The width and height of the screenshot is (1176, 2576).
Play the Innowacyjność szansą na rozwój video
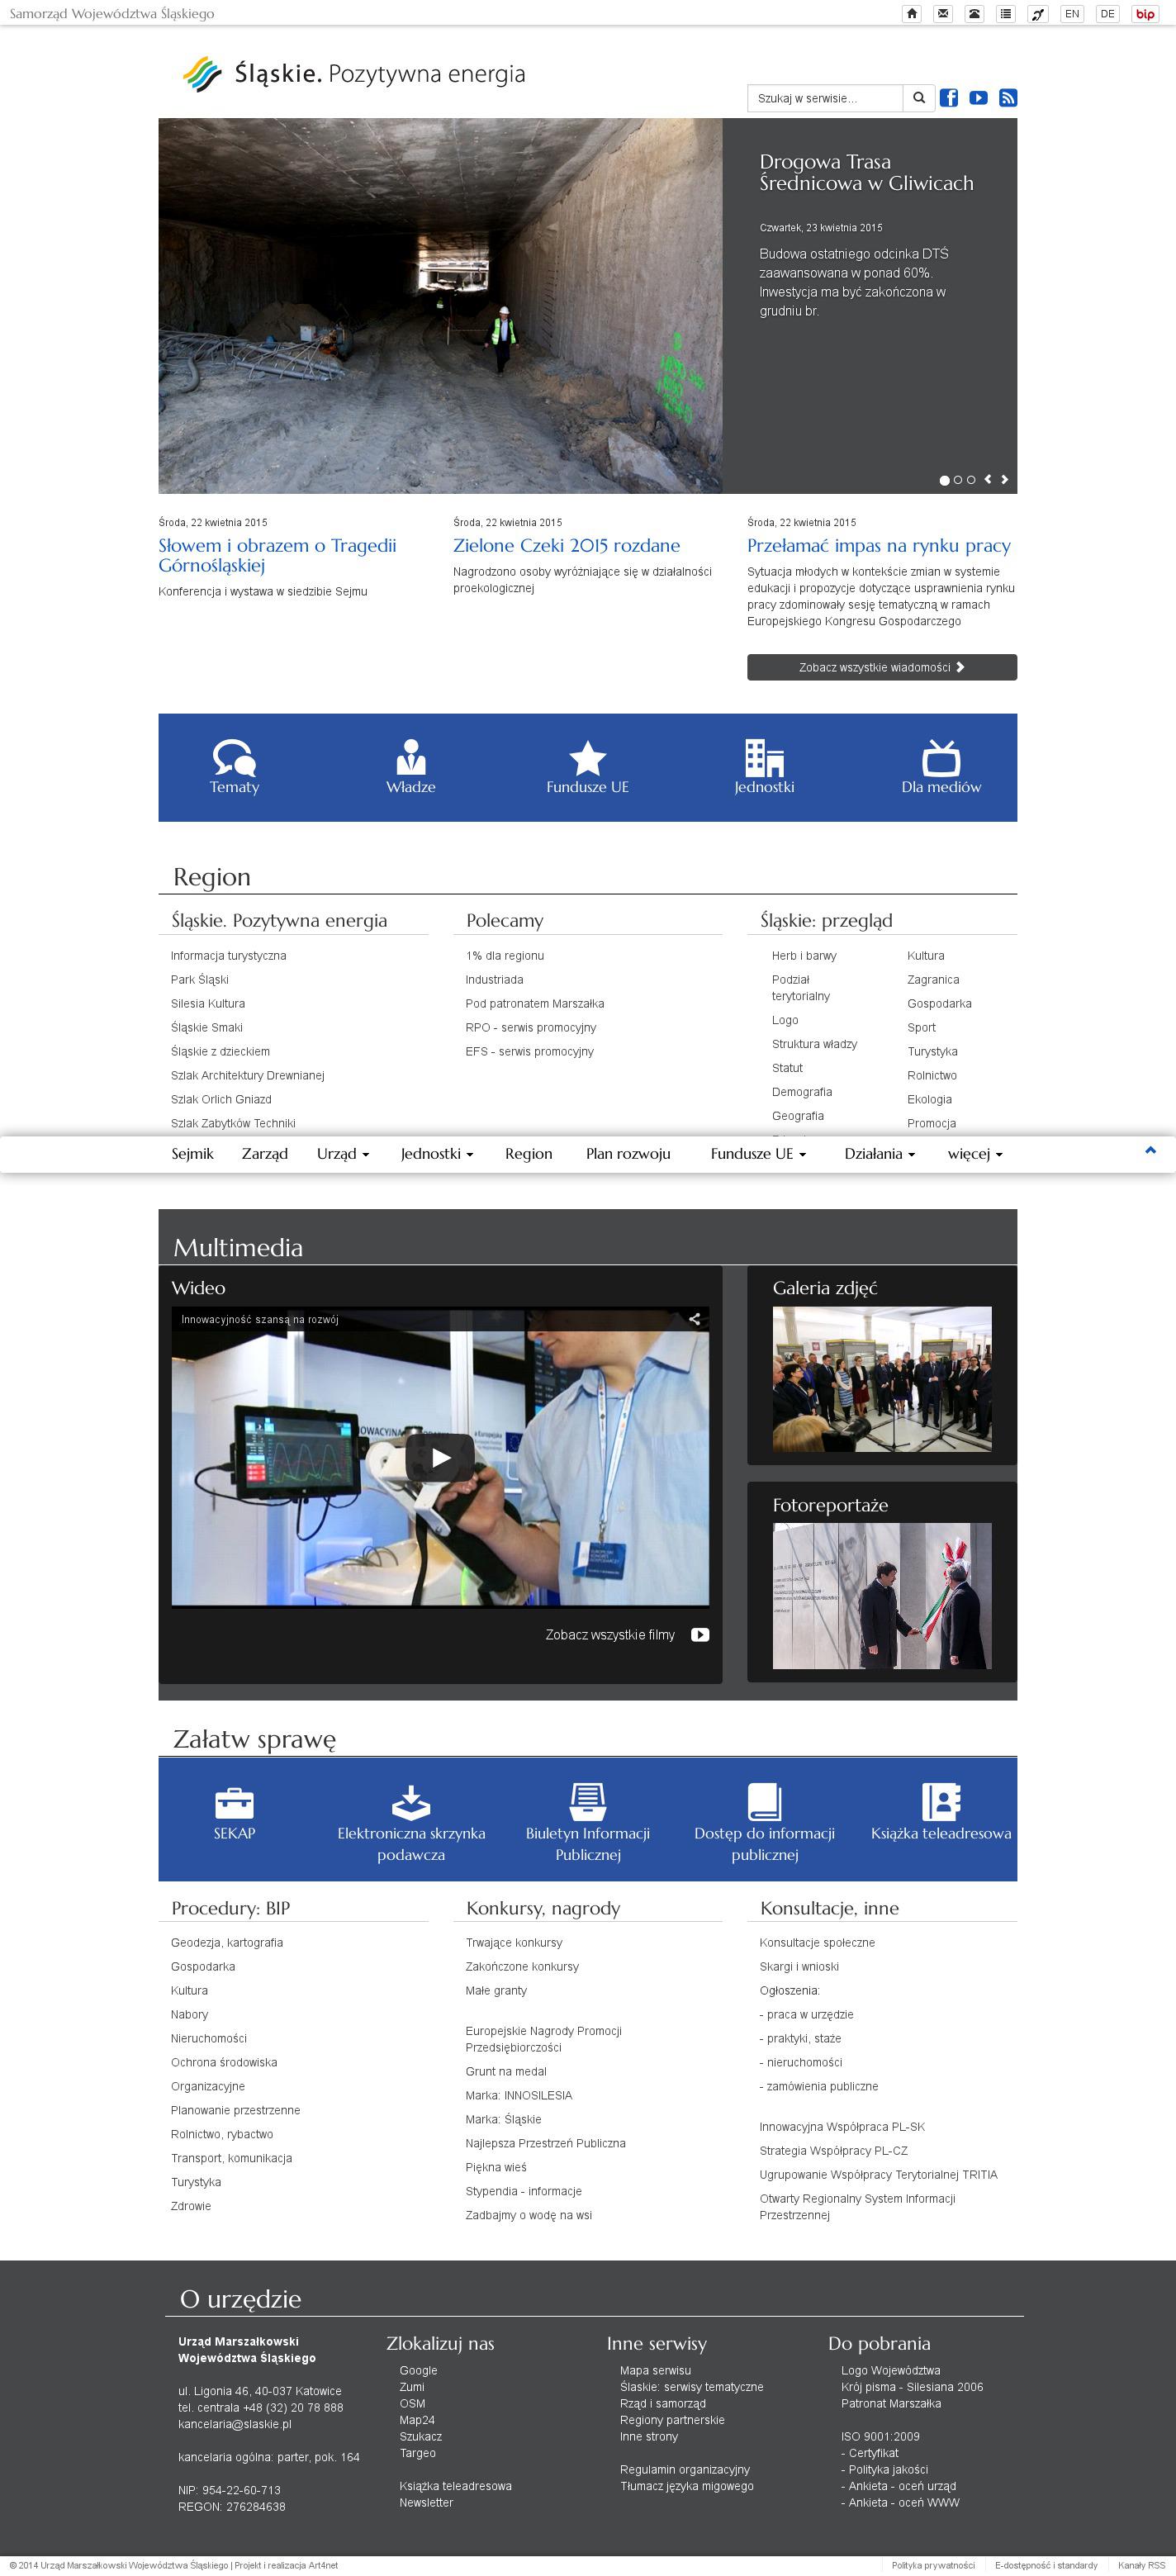click(440, 1457)
